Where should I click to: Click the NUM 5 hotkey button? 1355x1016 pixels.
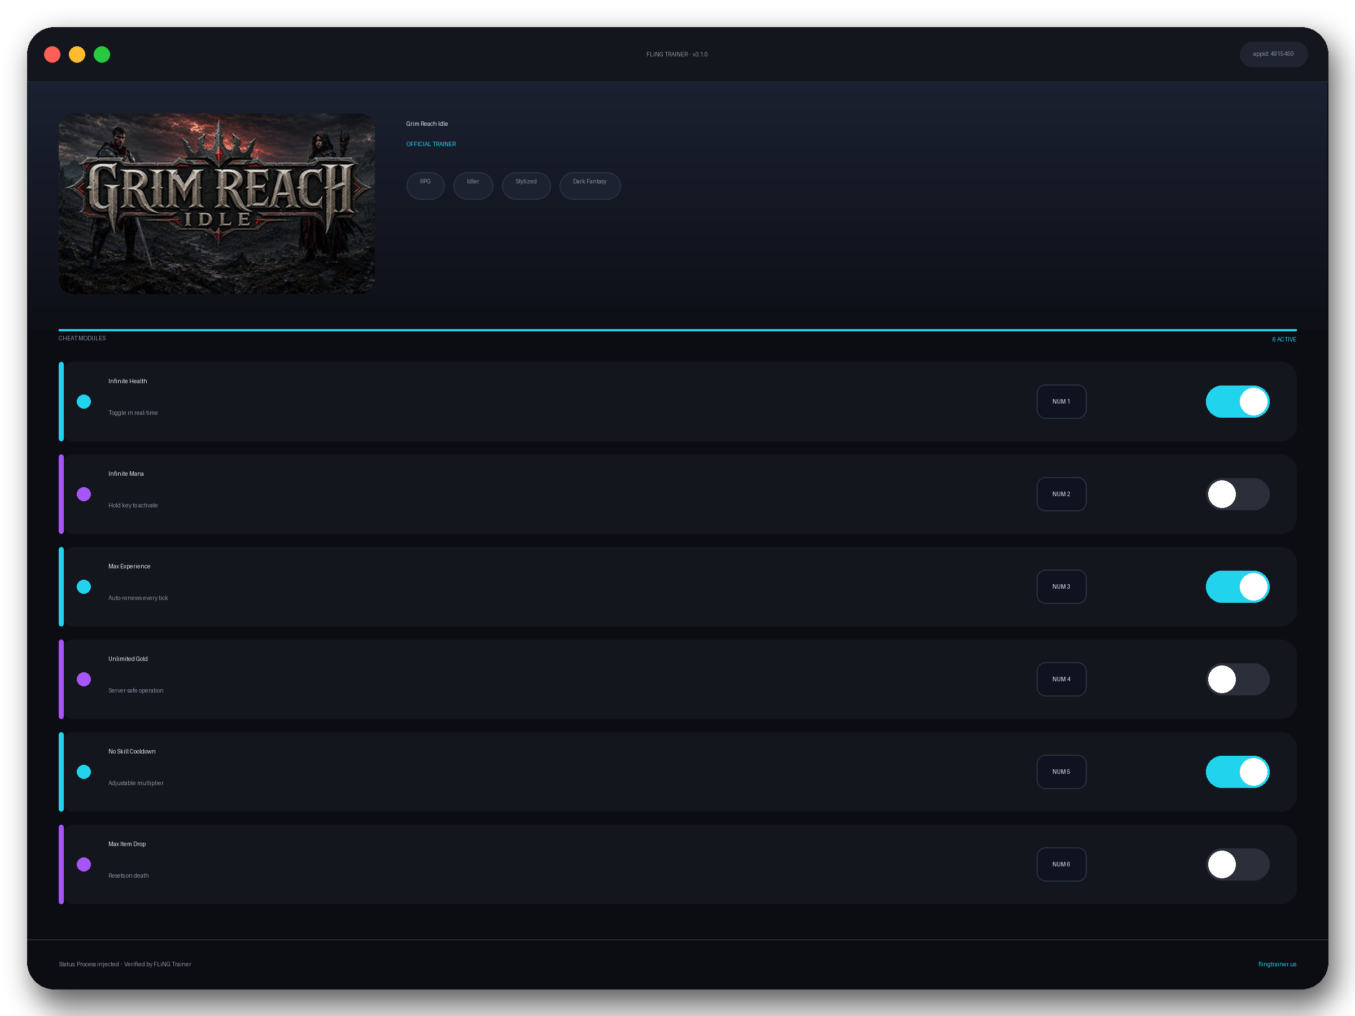(1061, 772)
